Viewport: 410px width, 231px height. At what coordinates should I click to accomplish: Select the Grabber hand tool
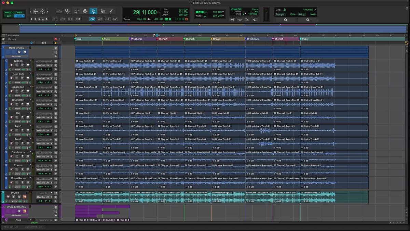point(93,11)
